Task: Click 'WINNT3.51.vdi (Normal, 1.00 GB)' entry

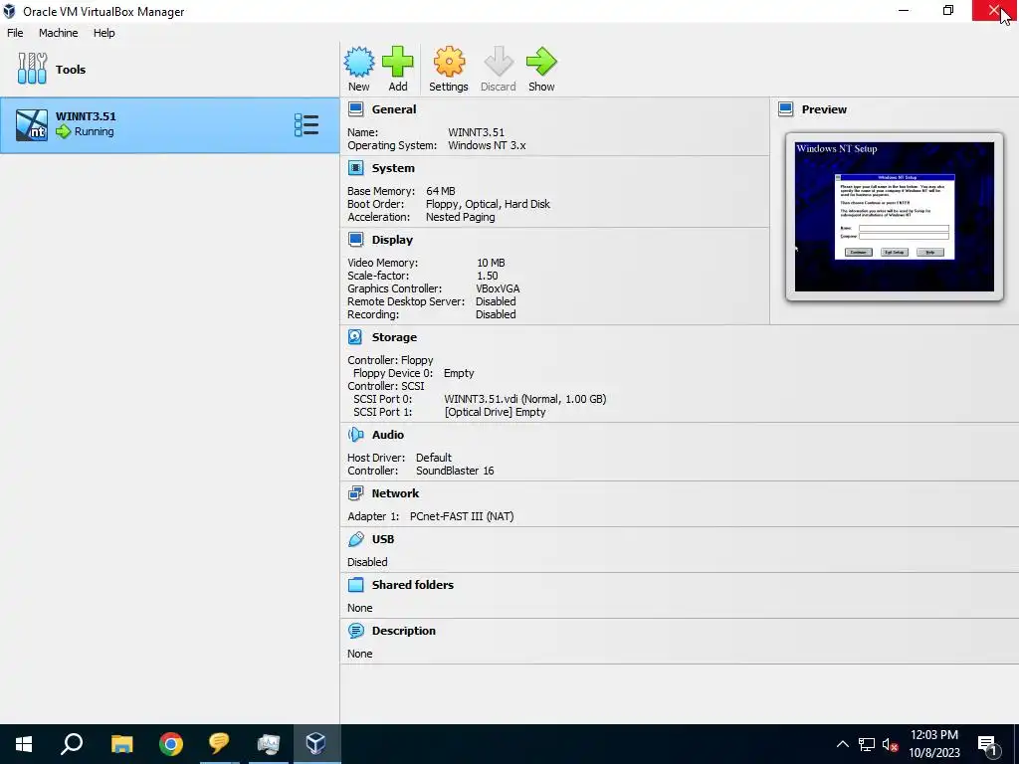Action: click(525, 399)
